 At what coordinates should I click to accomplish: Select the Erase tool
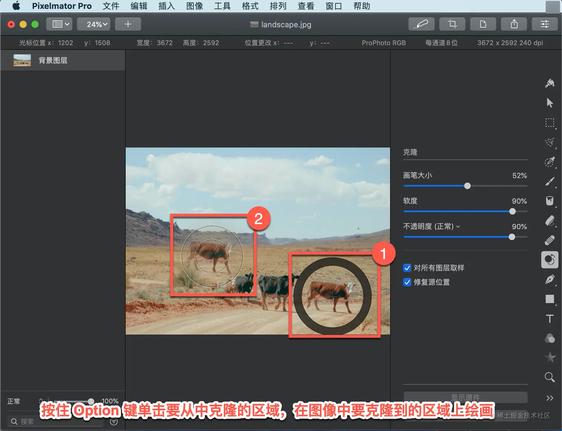[x=550, y=221]
